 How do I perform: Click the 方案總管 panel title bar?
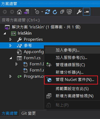tap(50, 4)
